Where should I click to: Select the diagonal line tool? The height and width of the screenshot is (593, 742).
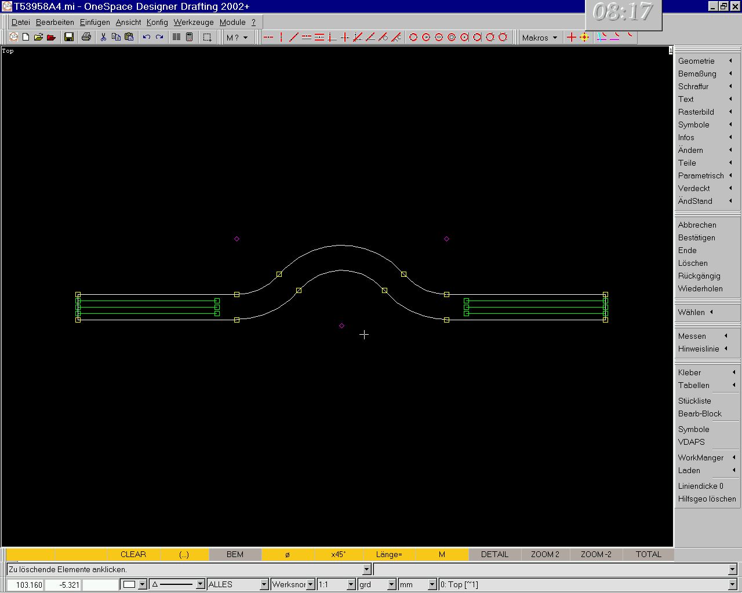click(x=294, y=37)
